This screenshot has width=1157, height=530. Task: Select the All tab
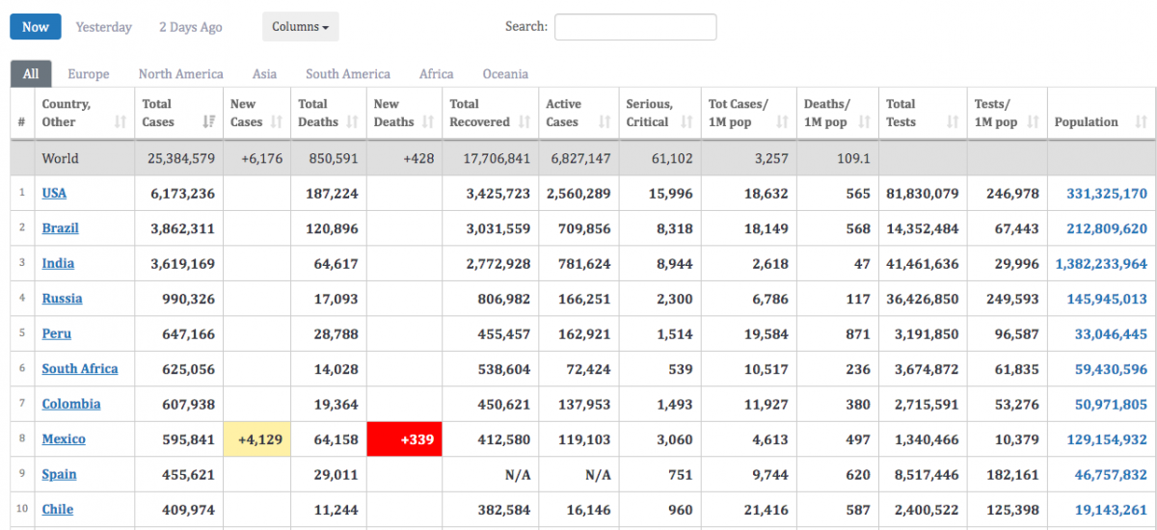click(x=31, y=74)
